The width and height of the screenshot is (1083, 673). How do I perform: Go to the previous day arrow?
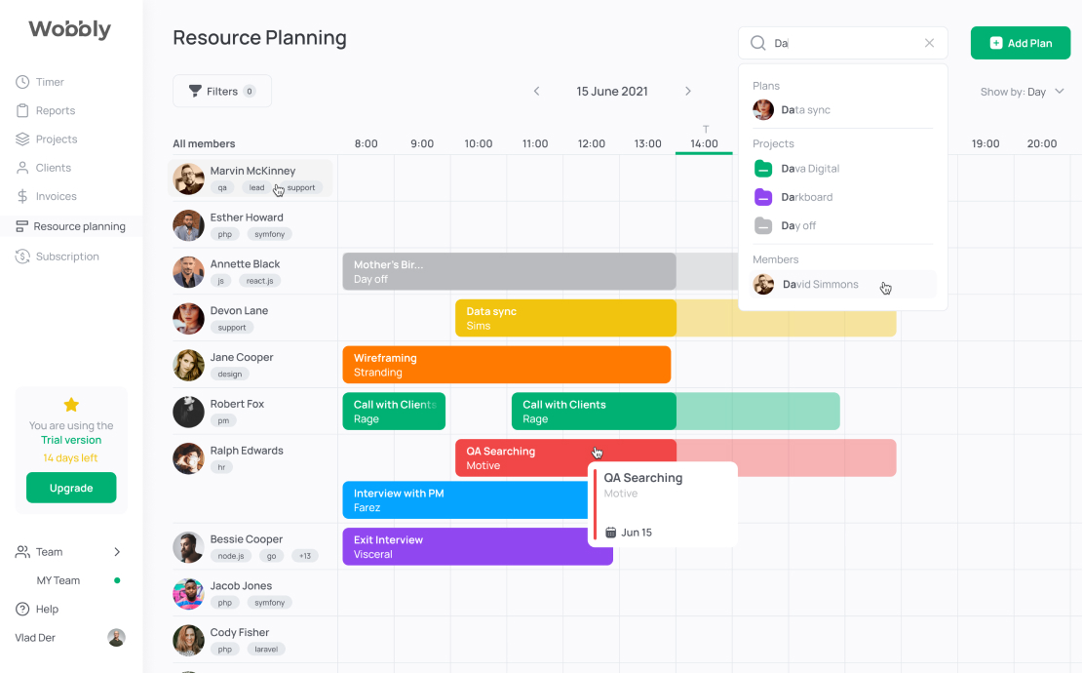pos(537,92)
